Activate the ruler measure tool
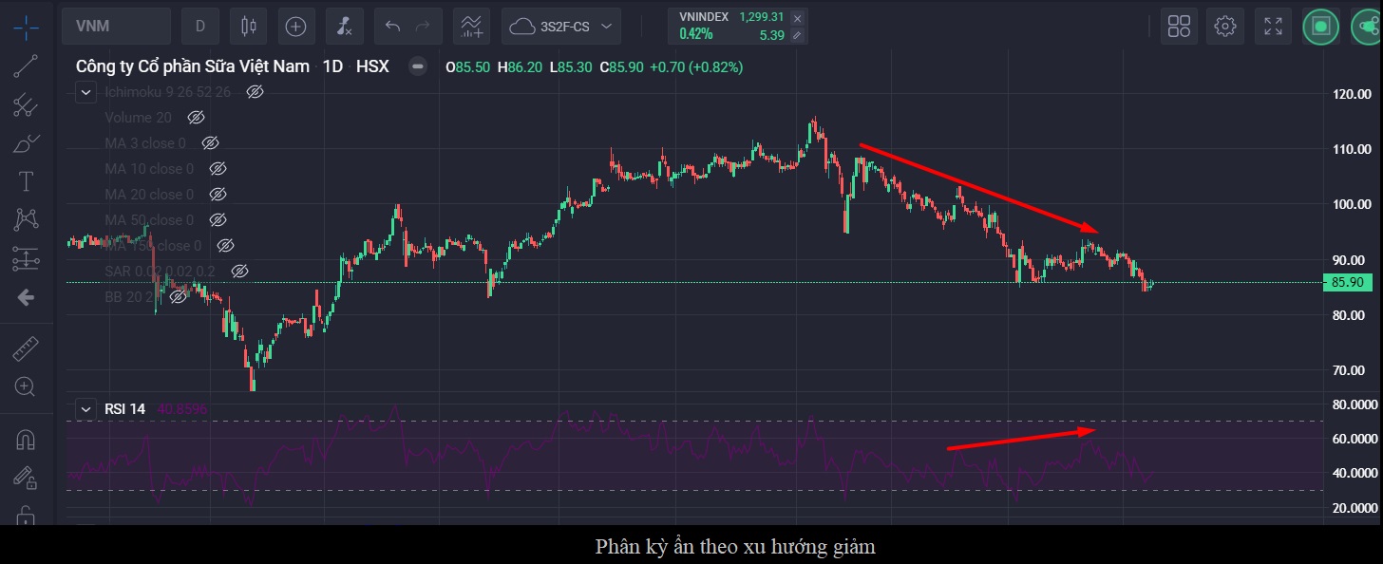Viewport: 1383px width, 564px height. (26, 348)
